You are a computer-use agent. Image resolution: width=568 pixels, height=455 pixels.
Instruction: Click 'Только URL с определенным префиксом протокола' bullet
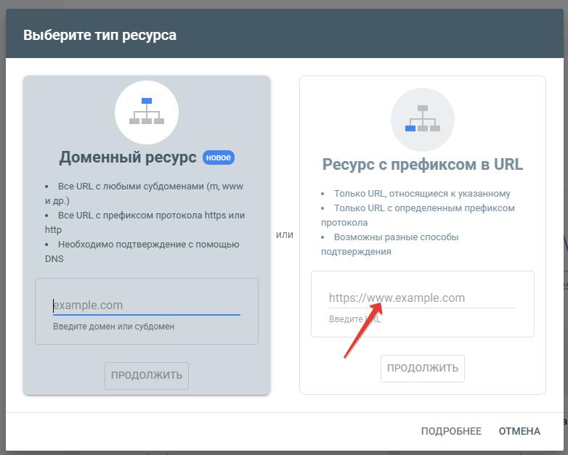(x=418, y=216)
